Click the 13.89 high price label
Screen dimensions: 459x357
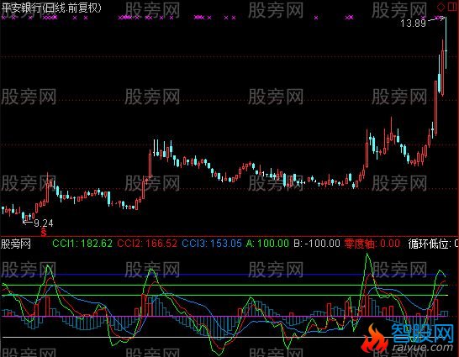[x=413, y=23]
